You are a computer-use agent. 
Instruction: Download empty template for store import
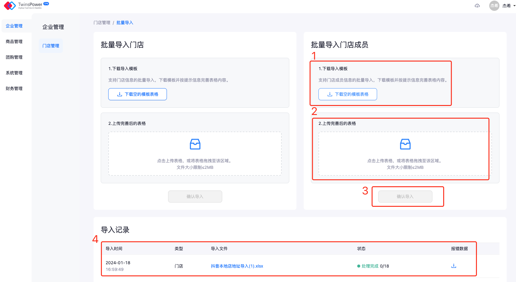(x=137, y=94)
